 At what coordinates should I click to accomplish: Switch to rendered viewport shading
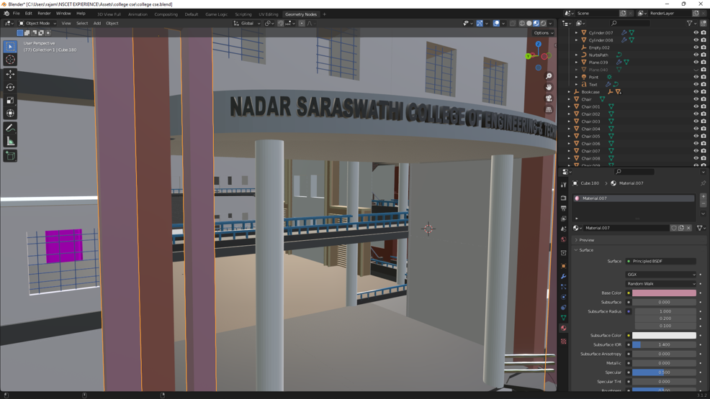543,23
